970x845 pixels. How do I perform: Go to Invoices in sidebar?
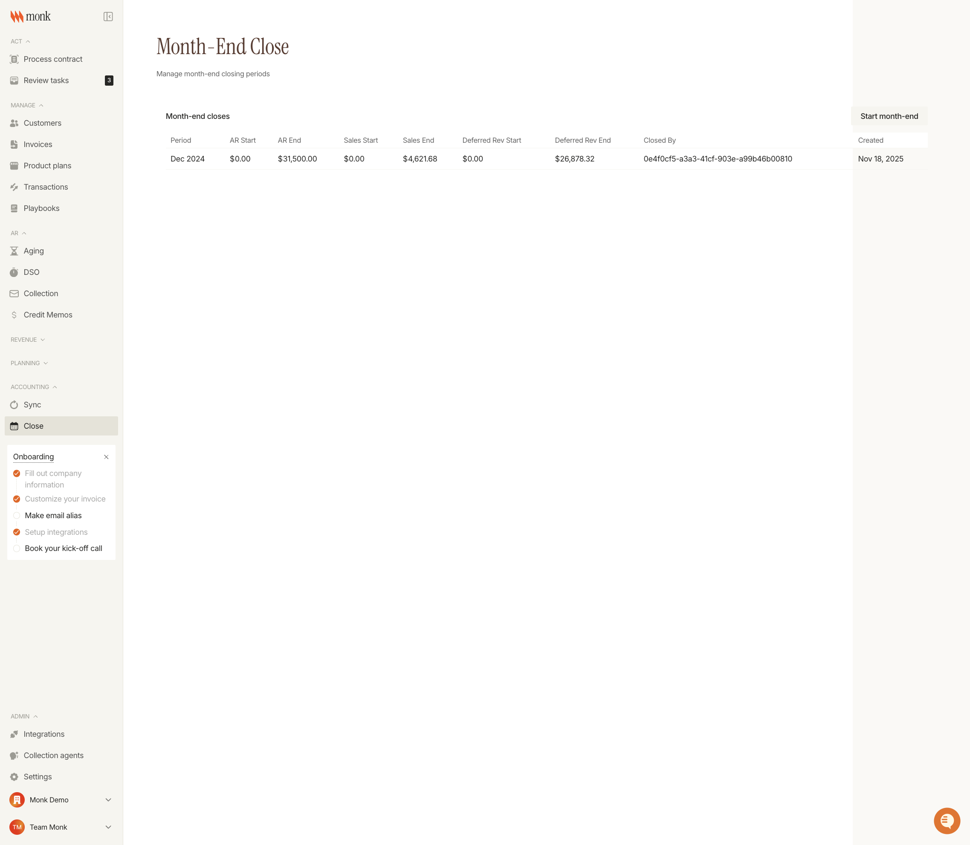(x=38, y=144)
